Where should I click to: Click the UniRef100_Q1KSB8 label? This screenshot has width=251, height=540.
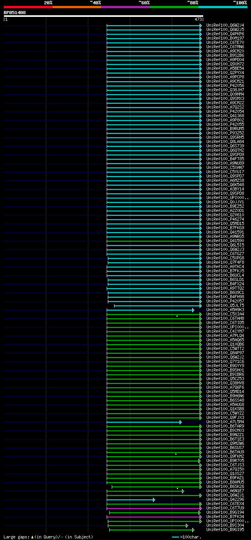pos(225,409)
